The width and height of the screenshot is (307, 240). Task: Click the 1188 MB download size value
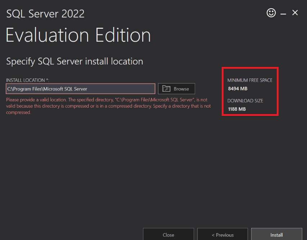coord(237,109)
